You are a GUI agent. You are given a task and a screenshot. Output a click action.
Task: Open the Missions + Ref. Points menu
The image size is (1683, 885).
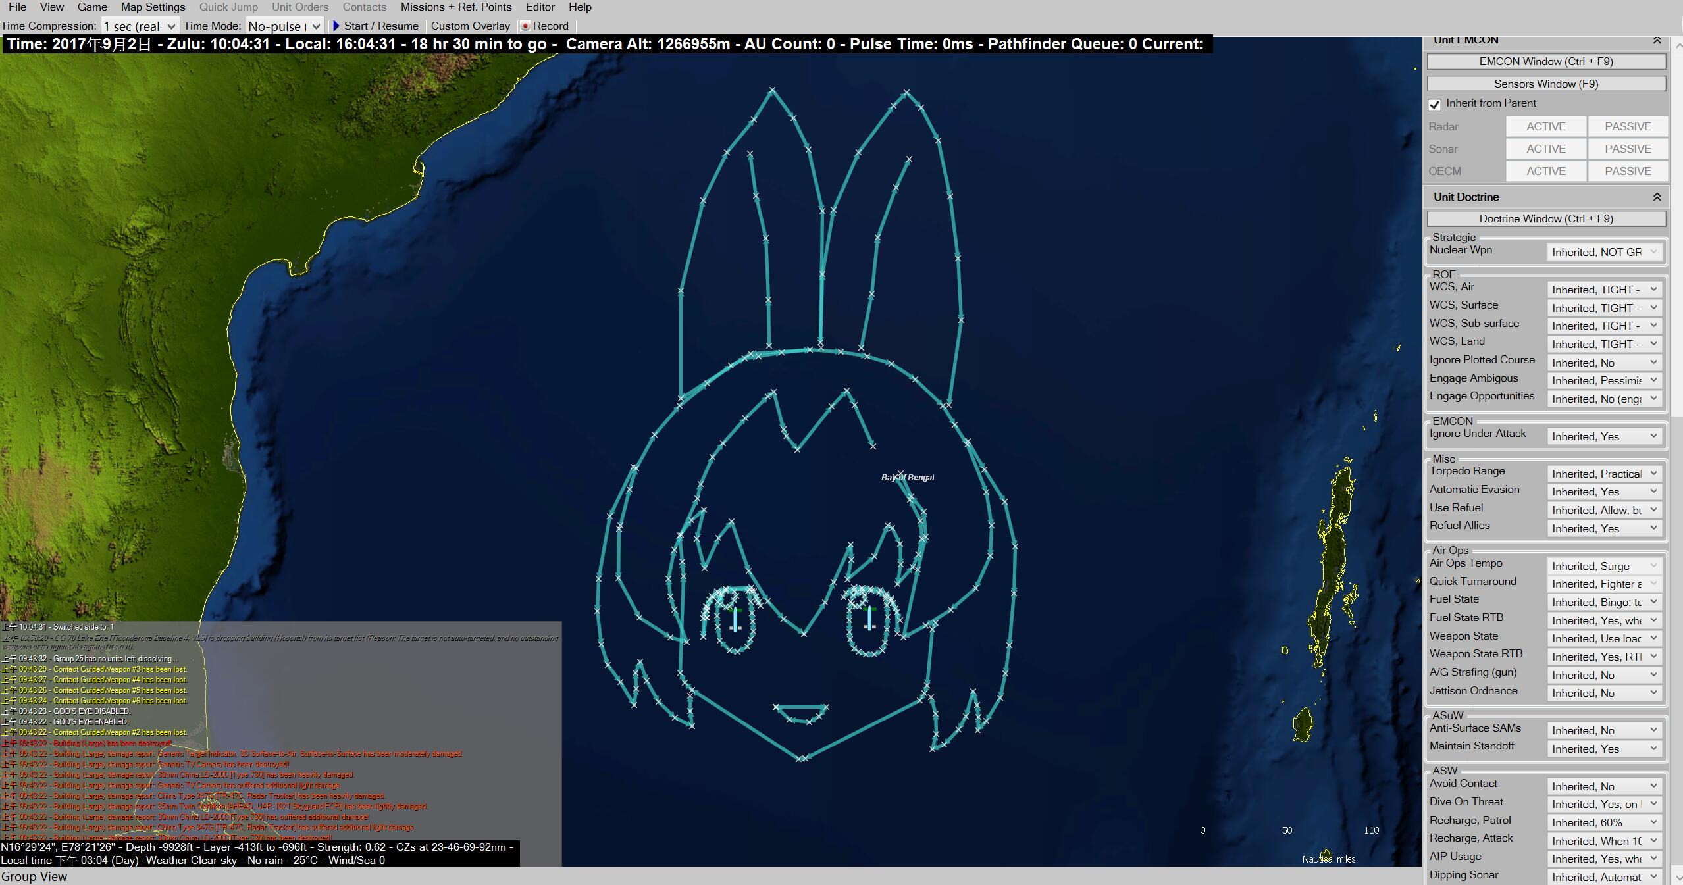(455, 7)
